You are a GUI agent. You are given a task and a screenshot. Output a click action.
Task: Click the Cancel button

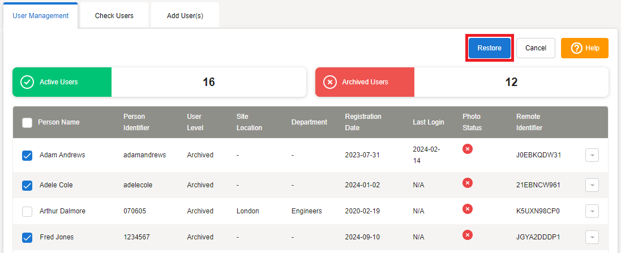coord(536,48)
